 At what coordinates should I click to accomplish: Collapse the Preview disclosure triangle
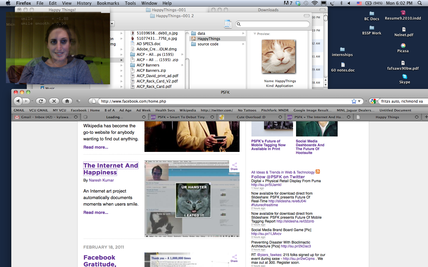(x=255, y=34)
